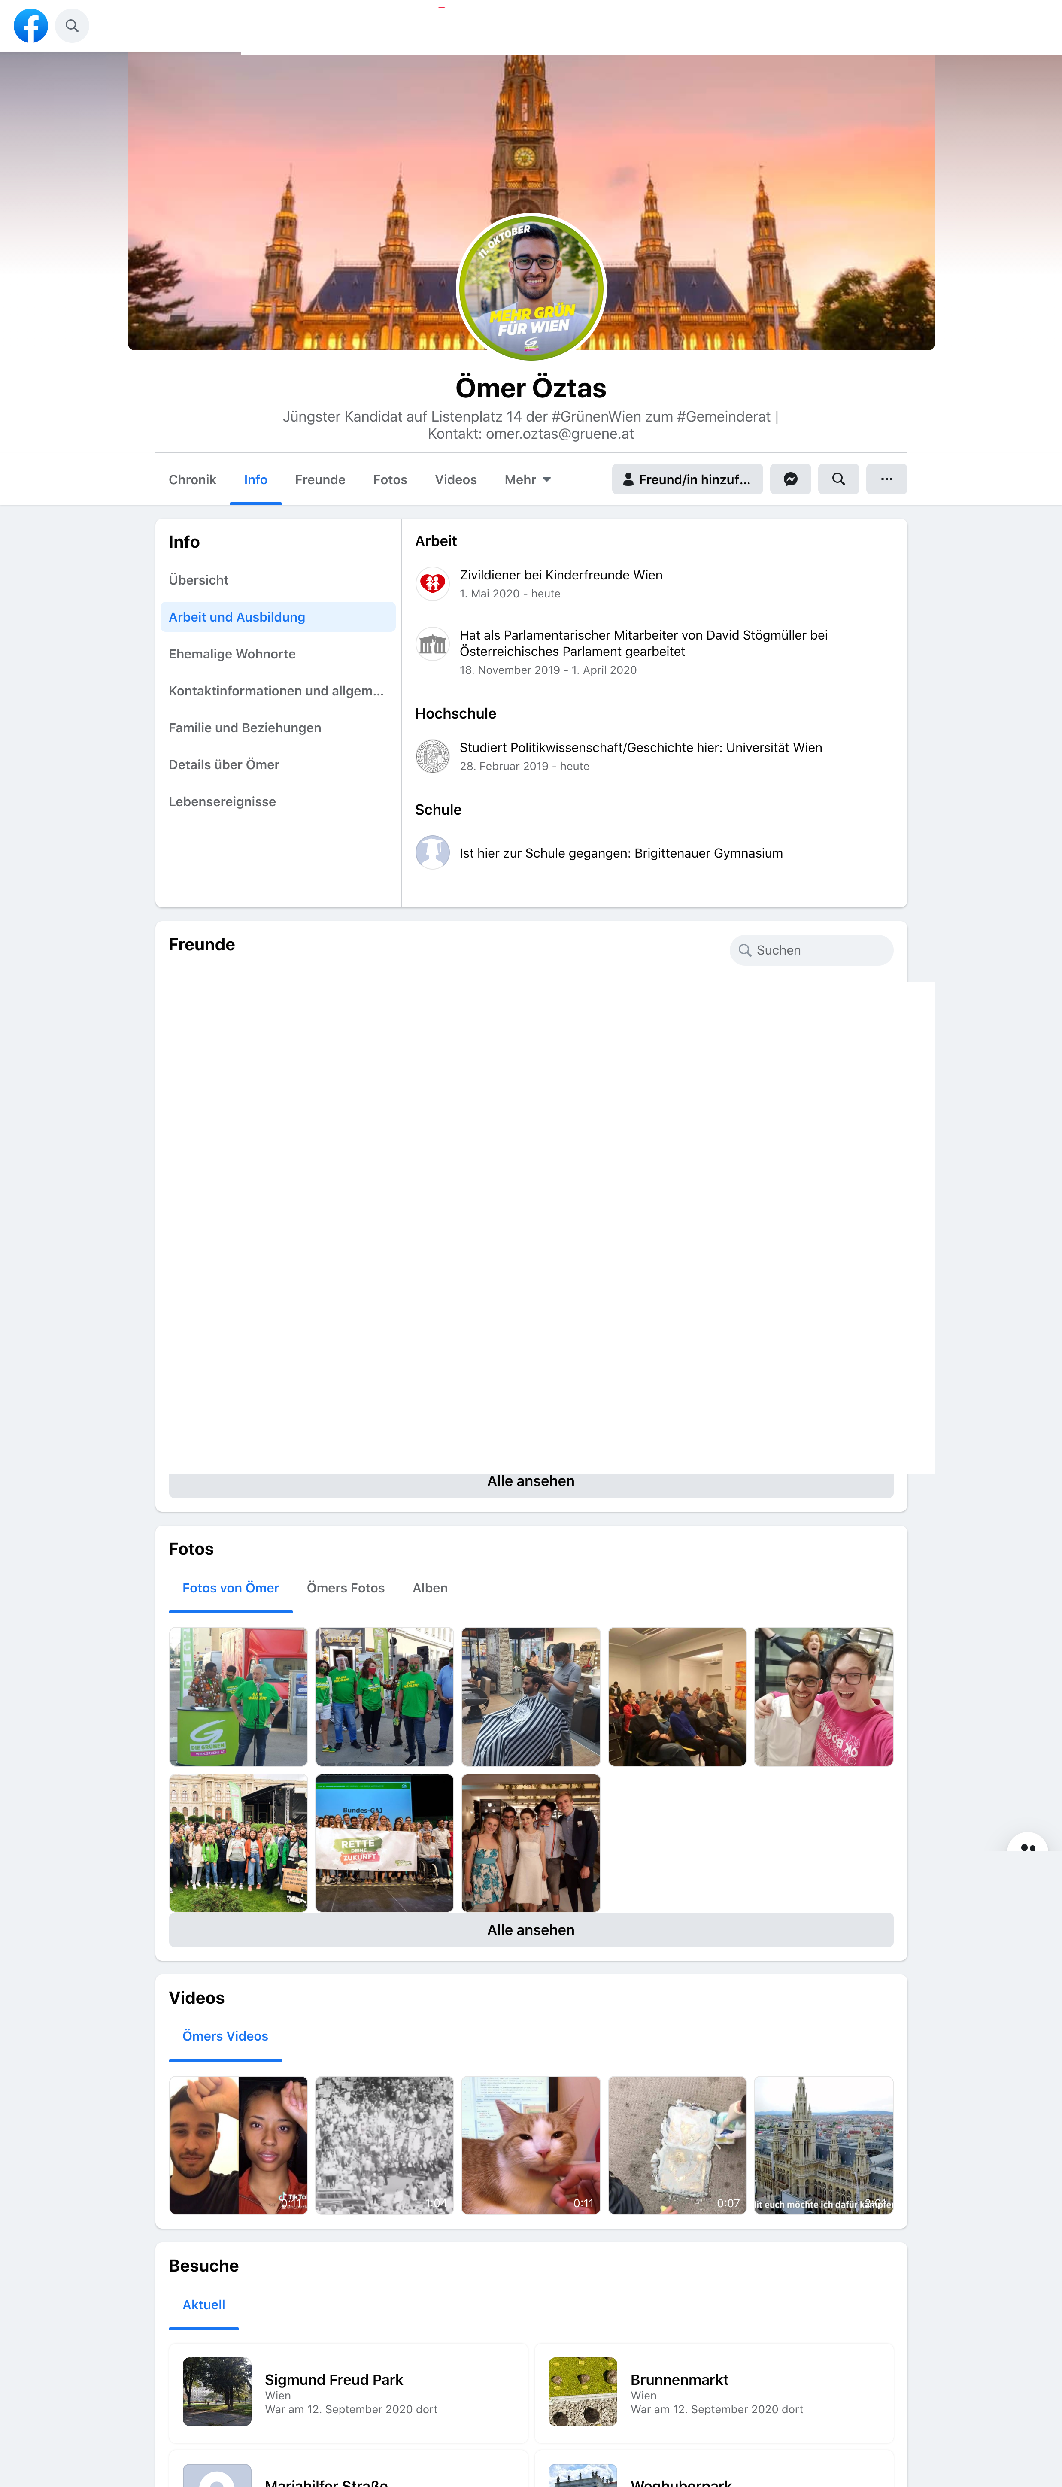Click Freund/in hinzufügen button
The image size is (1062, 2487).
(x=687, y=479)
